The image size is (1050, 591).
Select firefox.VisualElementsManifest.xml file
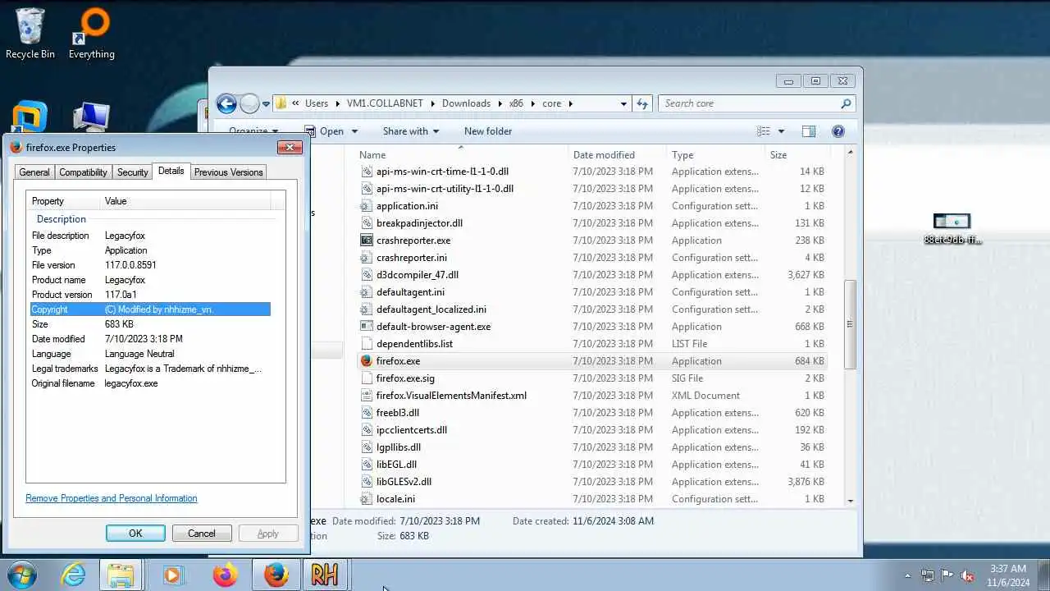(451, 396)
